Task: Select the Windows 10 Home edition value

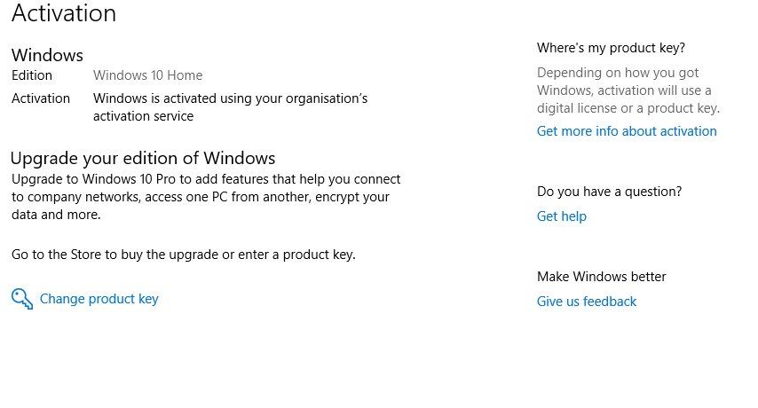Action: click(147, 75)
